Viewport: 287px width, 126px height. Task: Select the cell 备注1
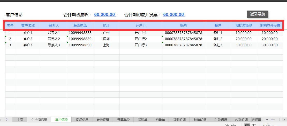(x=218, y=33)
